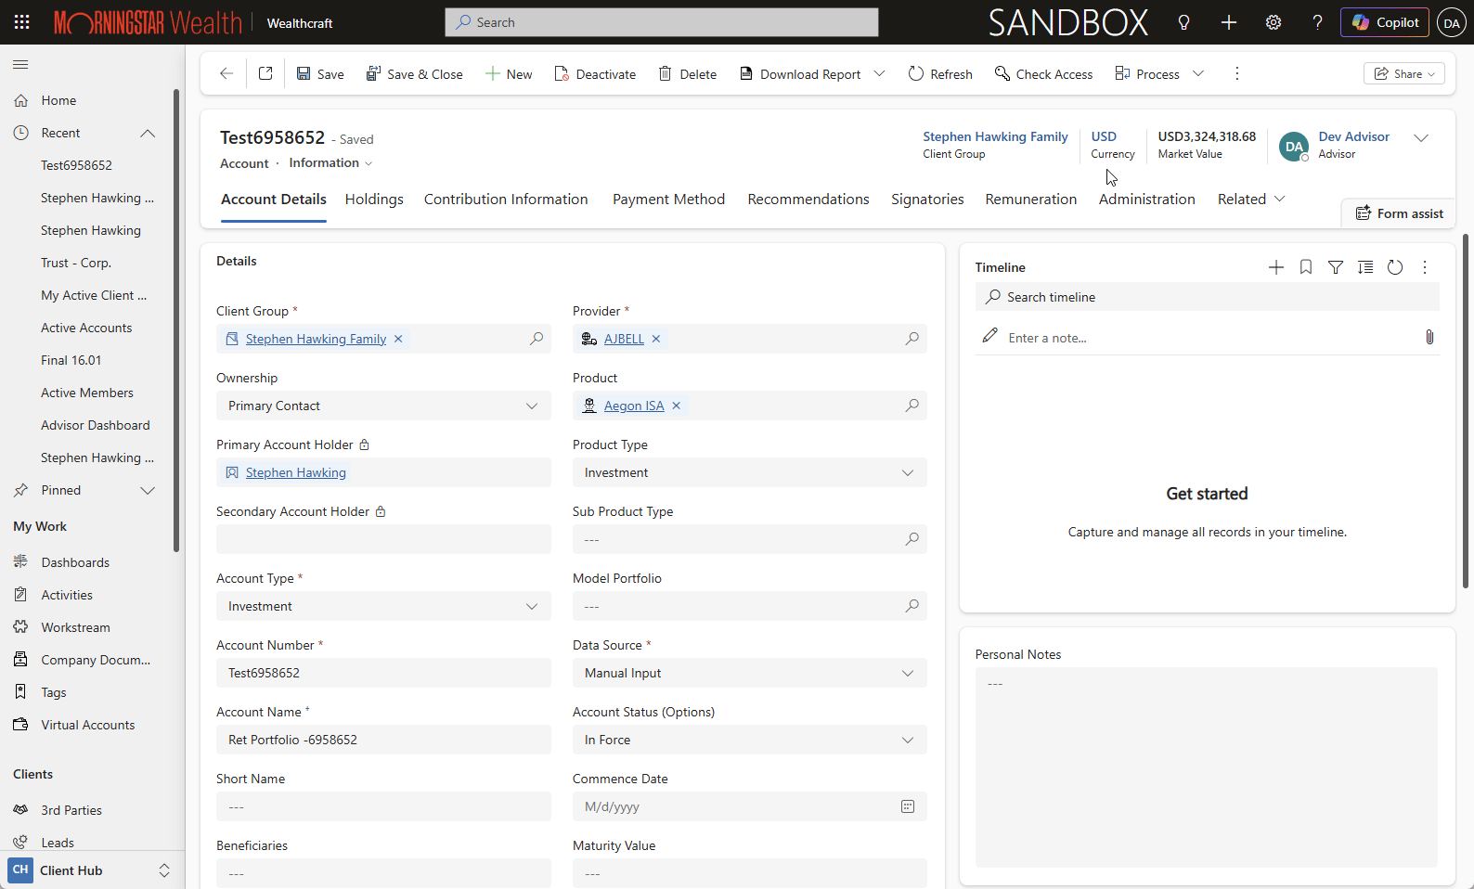Open the Account Type dropdown
The width and height of the screenshot is (1474, 889).
coord(383,606)
